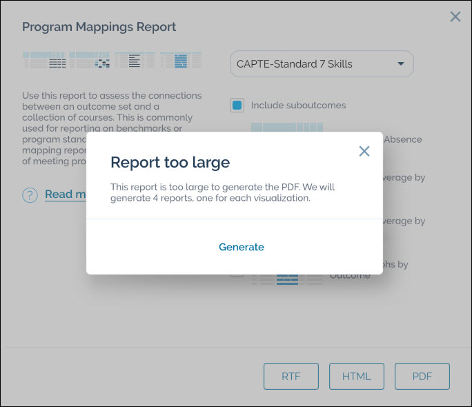472x407 pixels.
Task: Click the Absence visualization label
Action: [x=402, y=139]
